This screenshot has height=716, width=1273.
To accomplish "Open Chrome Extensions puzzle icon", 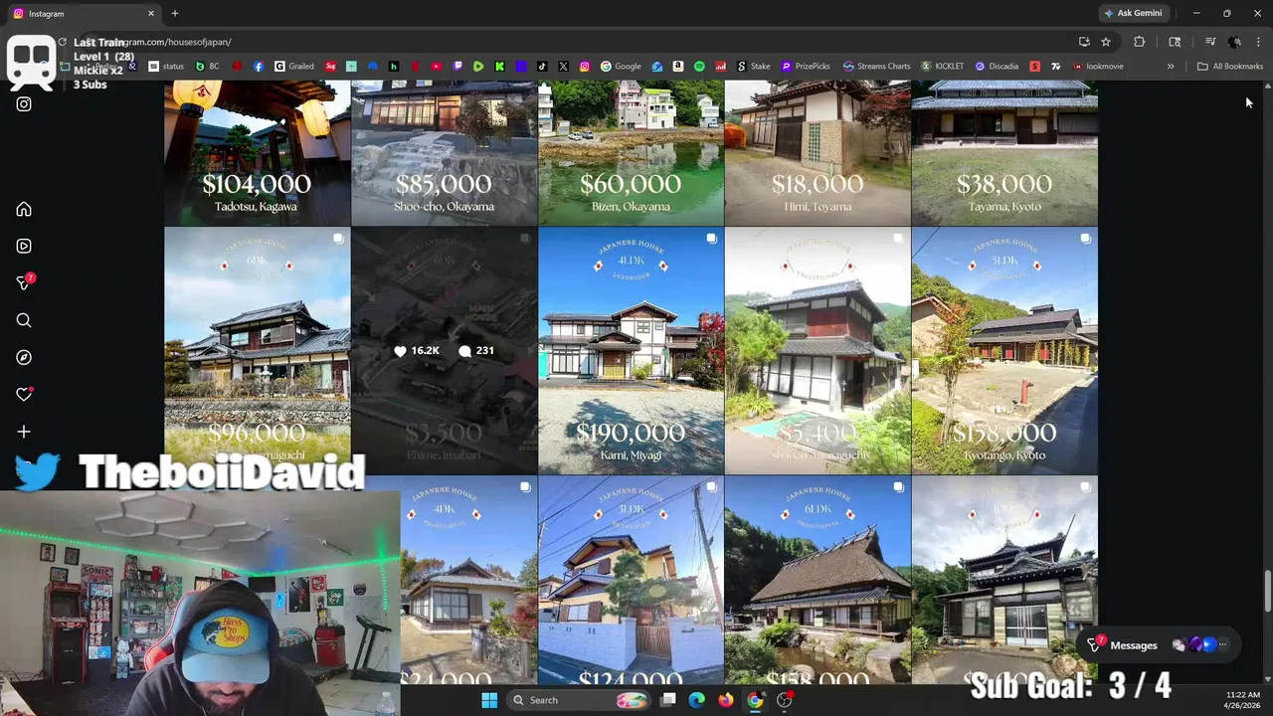I will tap(1140, 42).
